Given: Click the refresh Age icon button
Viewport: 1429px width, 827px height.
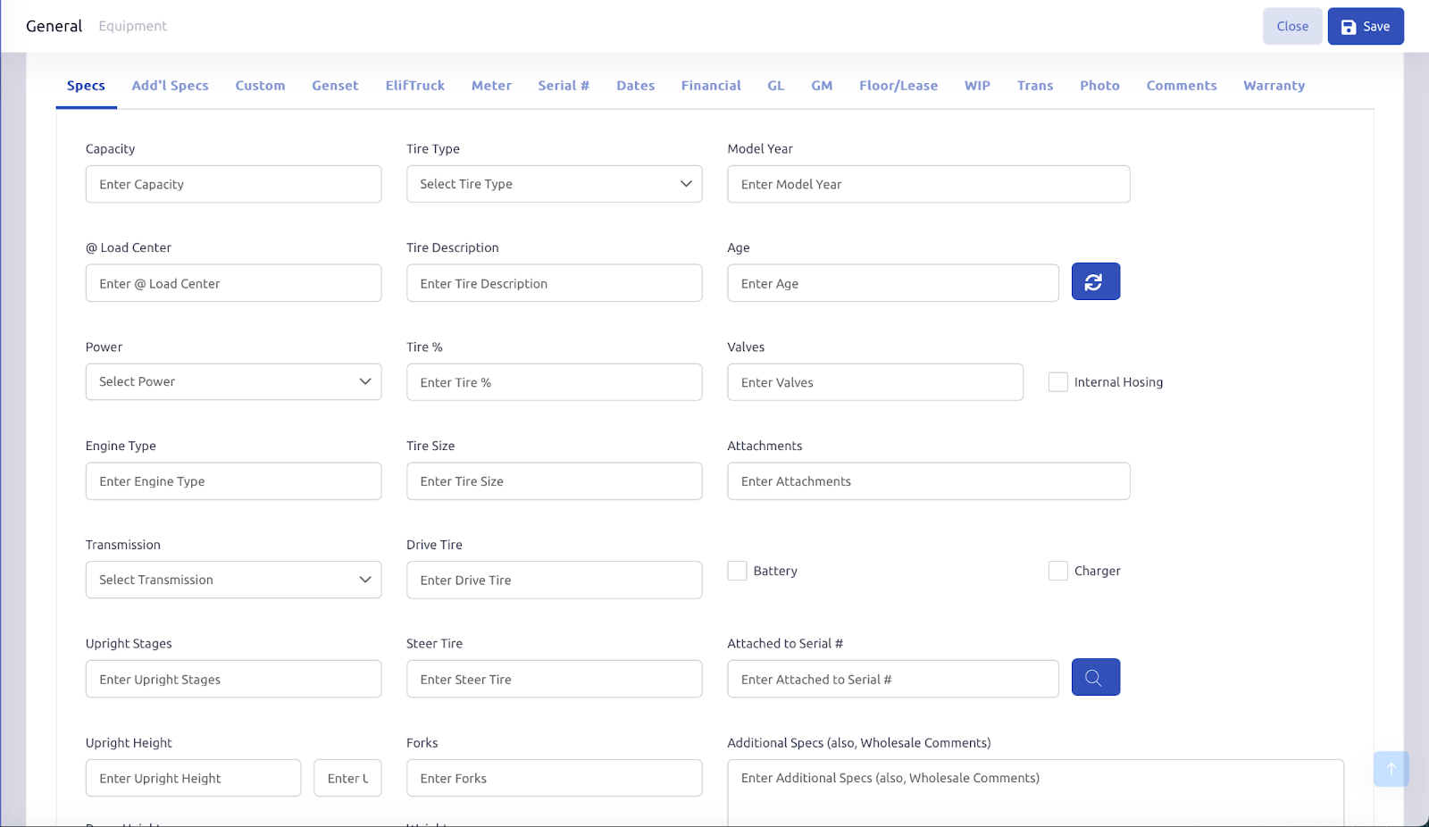Looking at the screenshot, I should pyautogui.click(x=1095, y=282).
